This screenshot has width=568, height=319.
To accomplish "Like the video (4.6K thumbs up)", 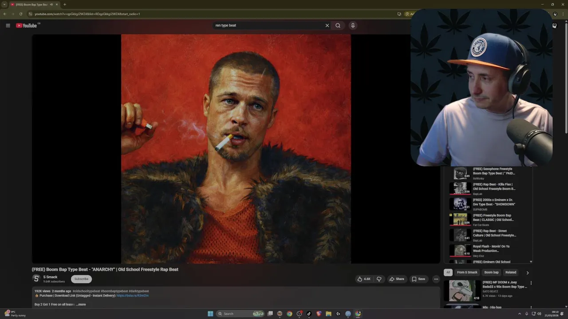I will pyautogui.click(x=364, y=279).
